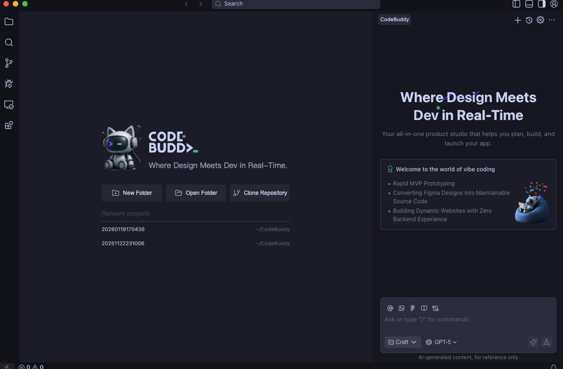Open chat history in CodeBuddy panel
The image size is (563, 369).
point(529,20)
